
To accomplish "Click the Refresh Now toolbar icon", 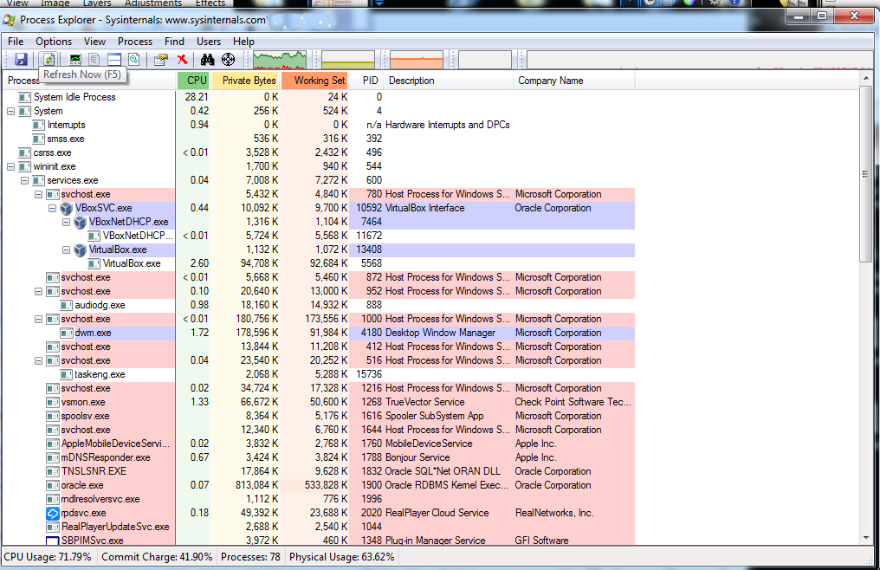I will pyautogui.click(x=49, y=60).
